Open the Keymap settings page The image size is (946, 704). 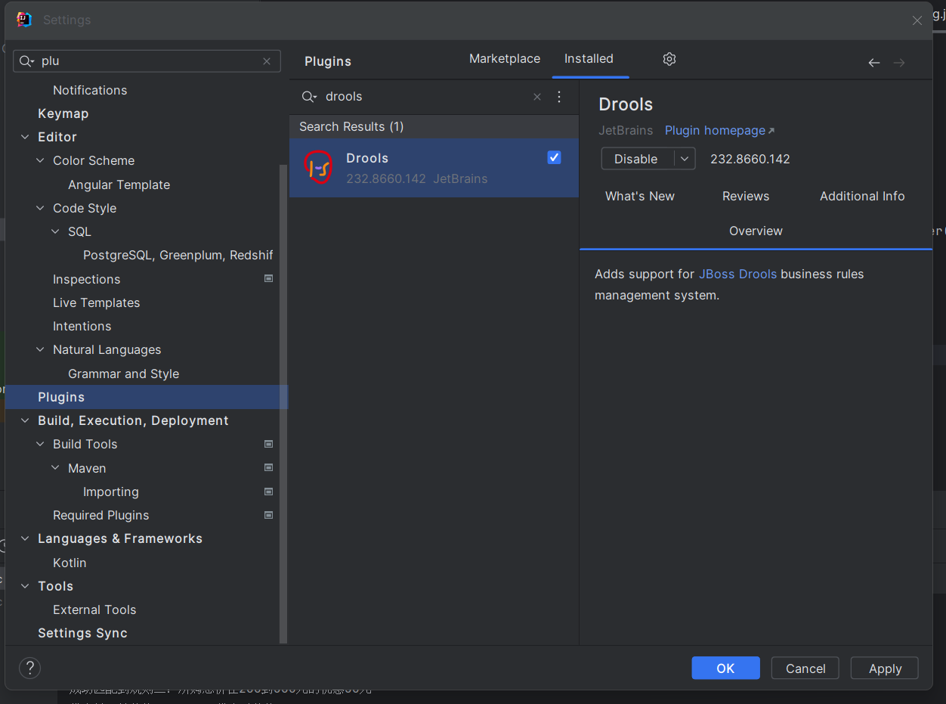[63, 113]
